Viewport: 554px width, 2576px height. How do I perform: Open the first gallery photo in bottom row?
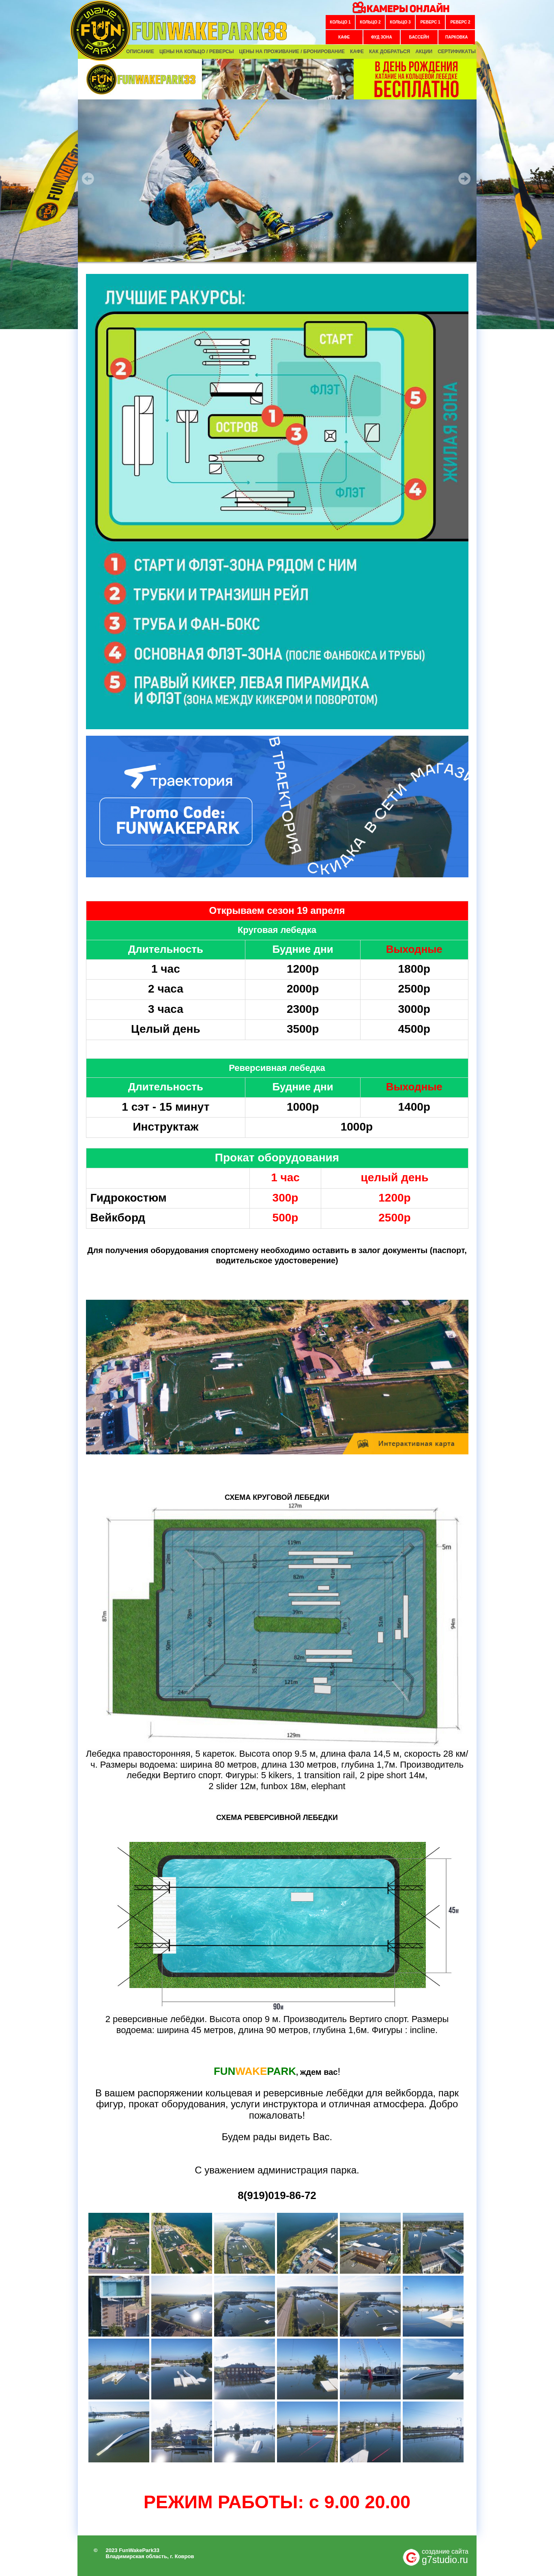pos(119,2431)
